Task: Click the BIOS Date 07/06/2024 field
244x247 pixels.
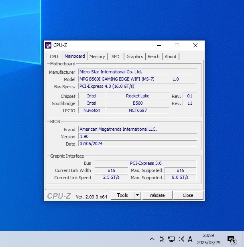Action: [x=137, y=144]
